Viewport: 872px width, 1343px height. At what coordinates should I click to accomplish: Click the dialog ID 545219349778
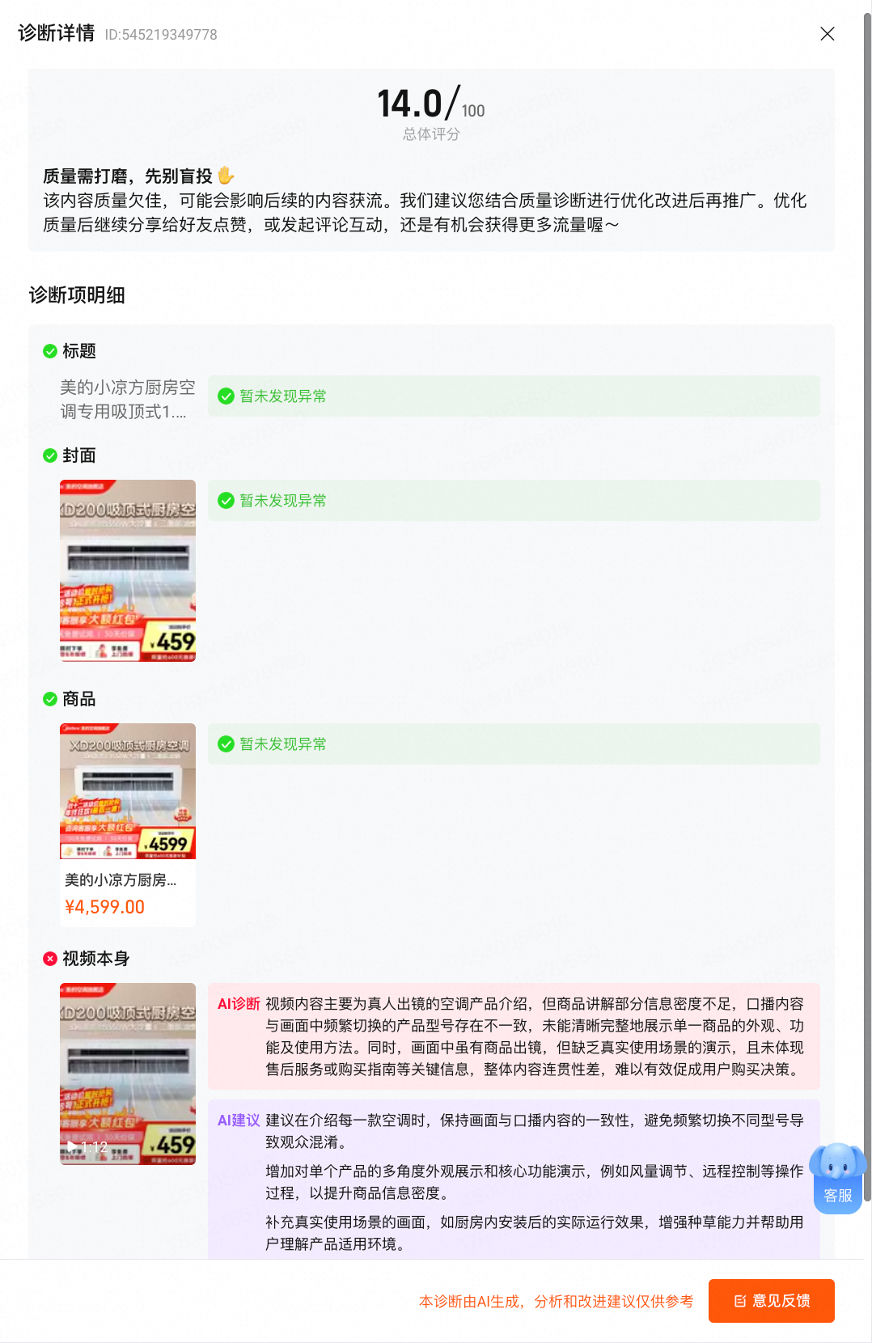point(161,35)
